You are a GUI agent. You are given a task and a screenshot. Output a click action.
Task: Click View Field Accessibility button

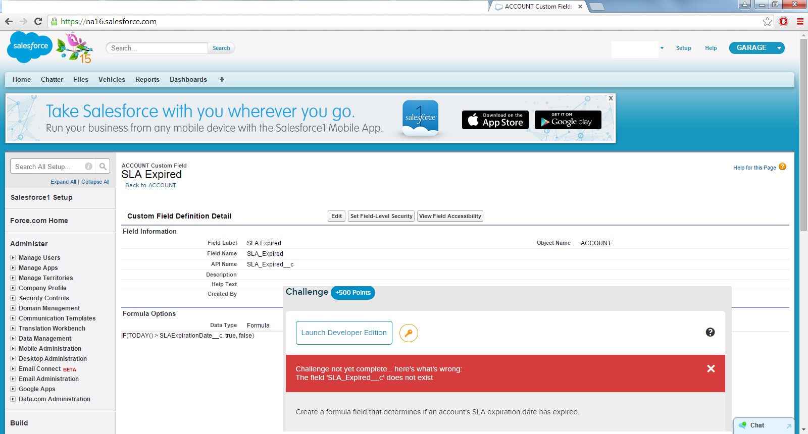click(x=450, y=216)
